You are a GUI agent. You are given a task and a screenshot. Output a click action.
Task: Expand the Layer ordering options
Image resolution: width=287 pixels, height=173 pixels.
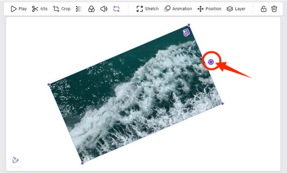coord(236,9)
